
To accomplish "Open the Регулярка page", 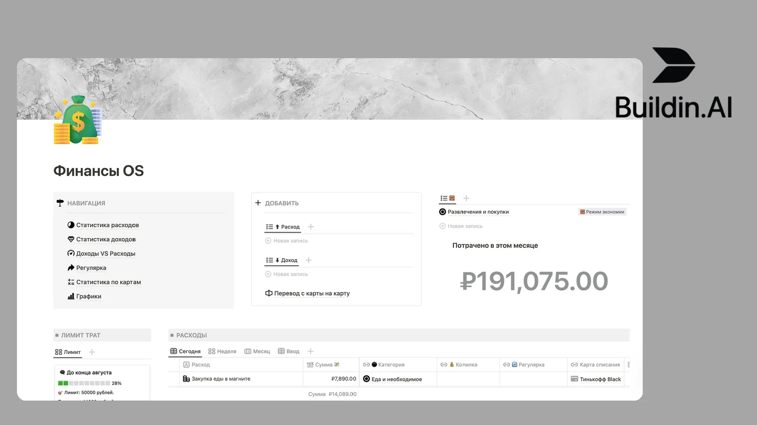I will tap(91, 268).
